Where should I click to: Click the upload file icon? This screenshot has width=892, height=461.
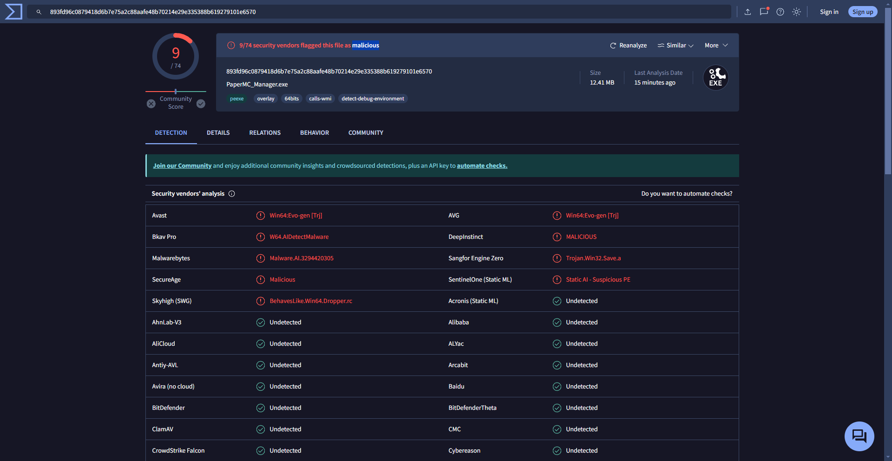(748, 12)
